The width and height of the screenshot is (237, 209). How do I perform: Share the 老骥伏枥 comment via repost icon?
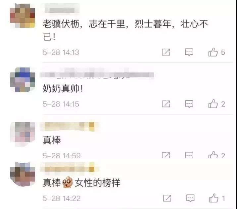[x=166, y=52]
